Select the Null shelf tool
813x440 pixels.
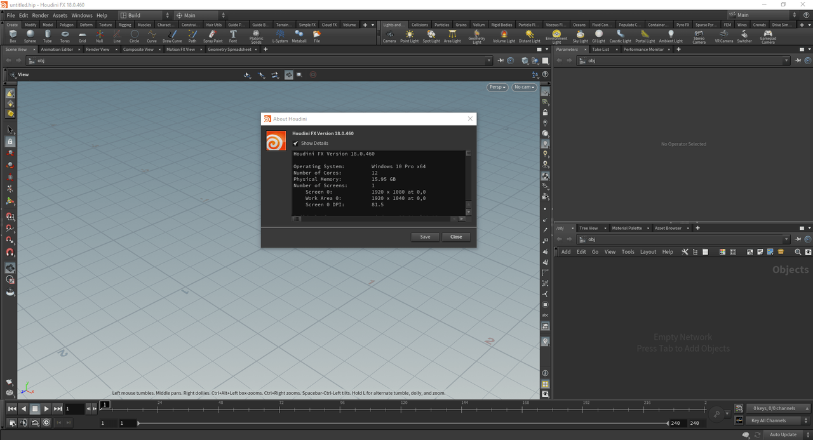click(100, 36)
